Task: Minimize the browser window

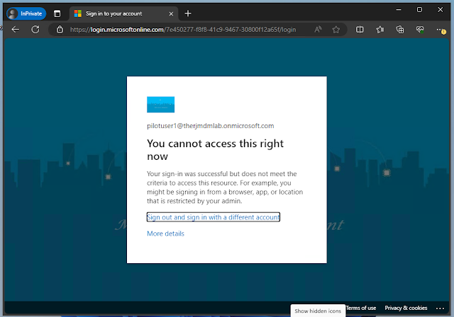Action: coord(399,10)
